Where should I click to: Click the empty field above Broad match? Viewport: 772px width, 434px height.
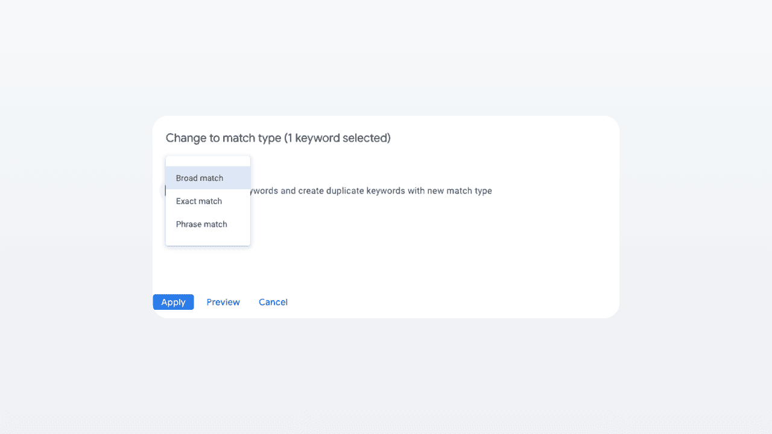point(207,160)
